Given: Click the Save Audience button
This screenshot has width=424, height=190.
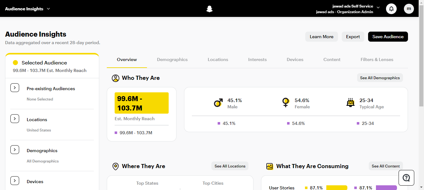Looking at the screenshot, I should [388, 37].
